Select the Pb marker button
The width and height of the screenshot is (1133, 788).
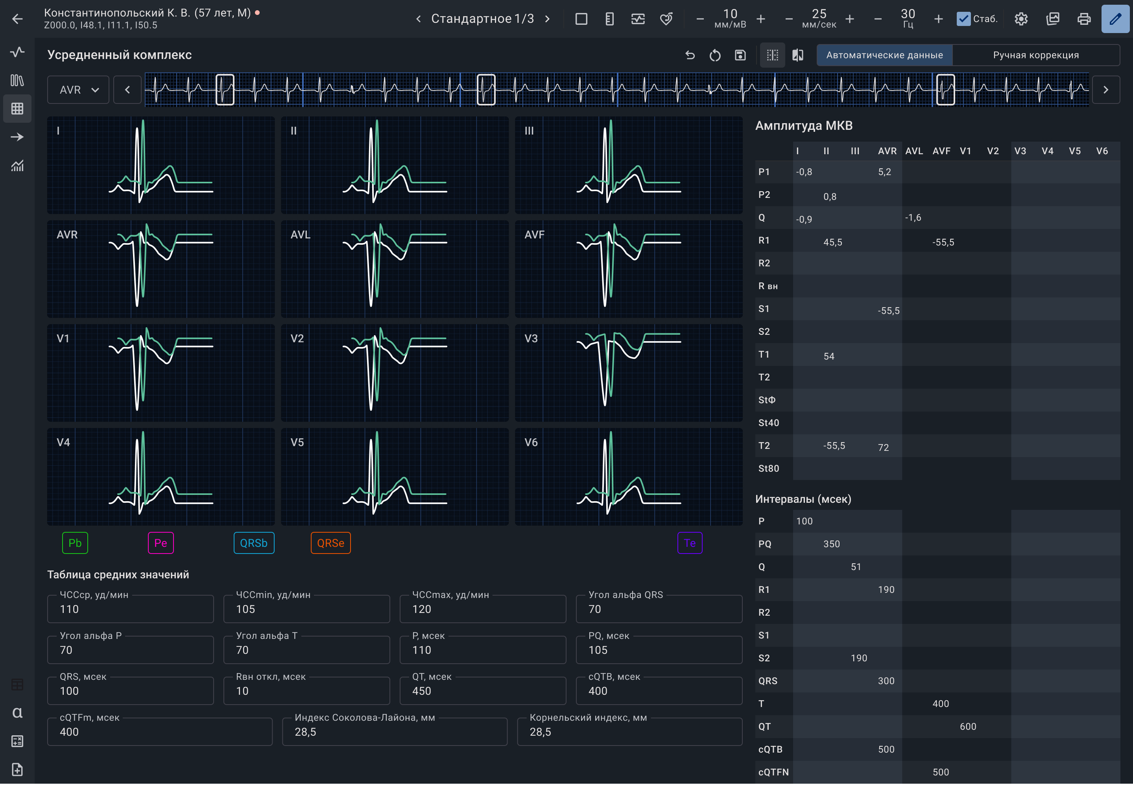[75, 543]
